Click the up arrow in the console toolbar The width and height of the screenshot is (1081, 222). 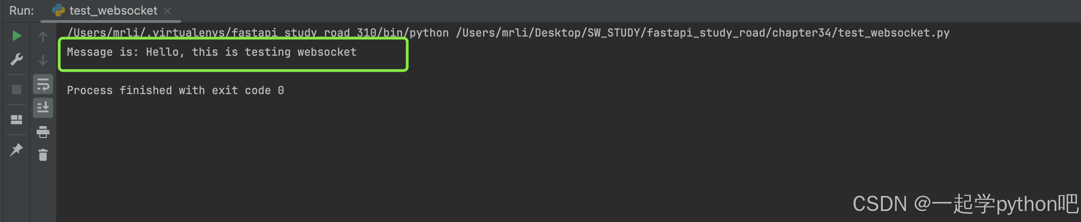(43, 37)
